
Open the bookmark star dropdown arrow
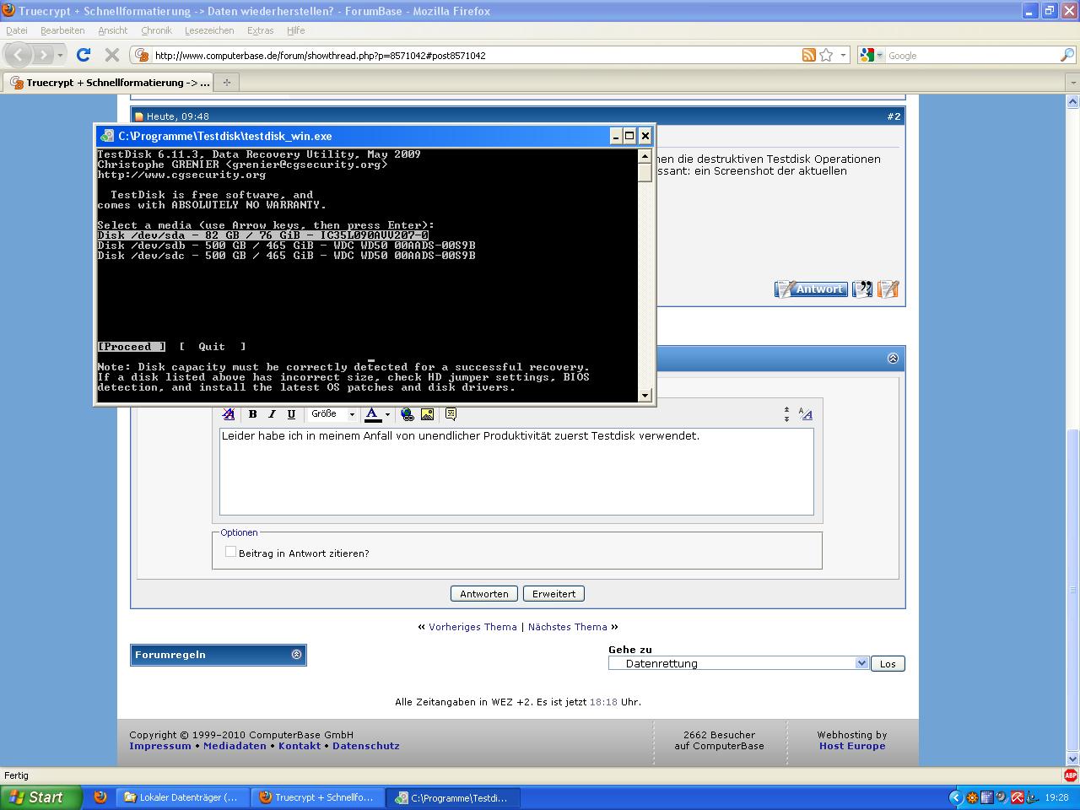[843, 55]
